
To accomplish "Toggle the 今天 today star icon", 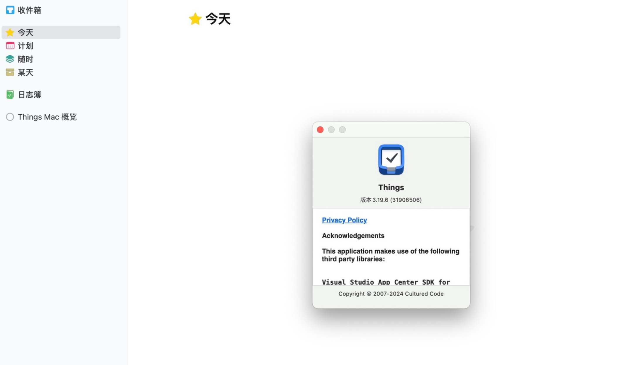I will click(9, 32).
